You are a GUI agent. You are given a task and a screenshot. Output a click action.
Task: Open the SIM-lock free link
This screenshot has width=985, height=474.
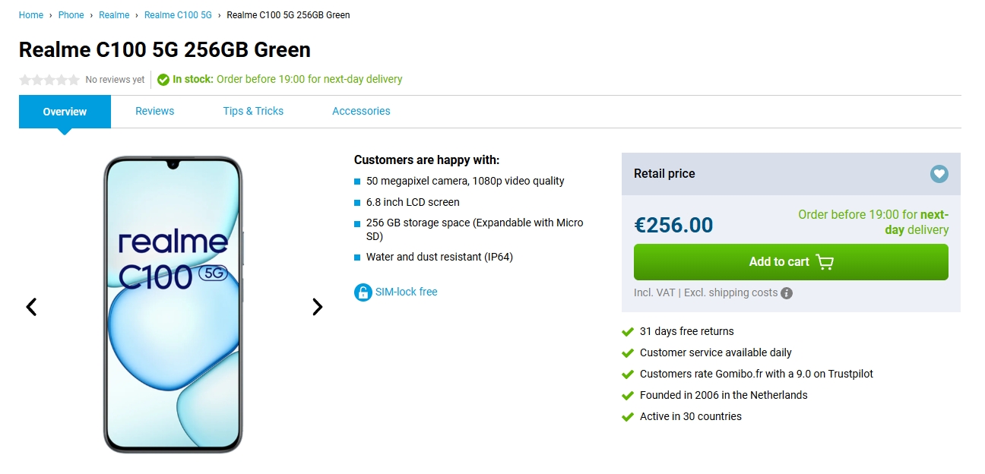click(406, 292)
